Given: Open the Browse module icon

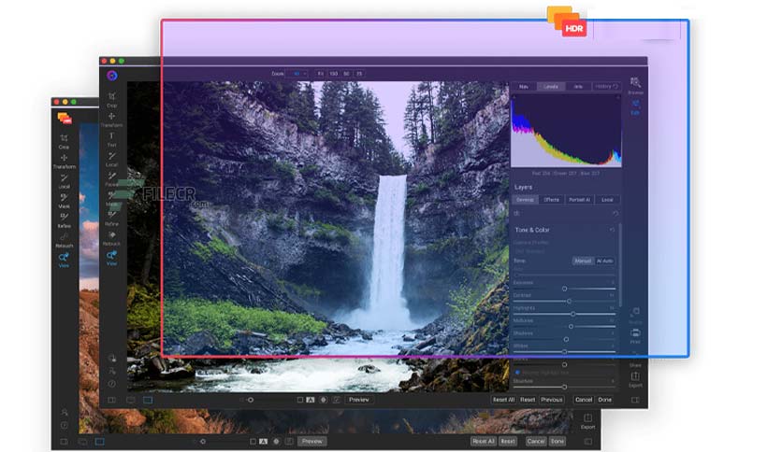Looking at the screenshot, I should pyautogui.click(x=635, y=85).
